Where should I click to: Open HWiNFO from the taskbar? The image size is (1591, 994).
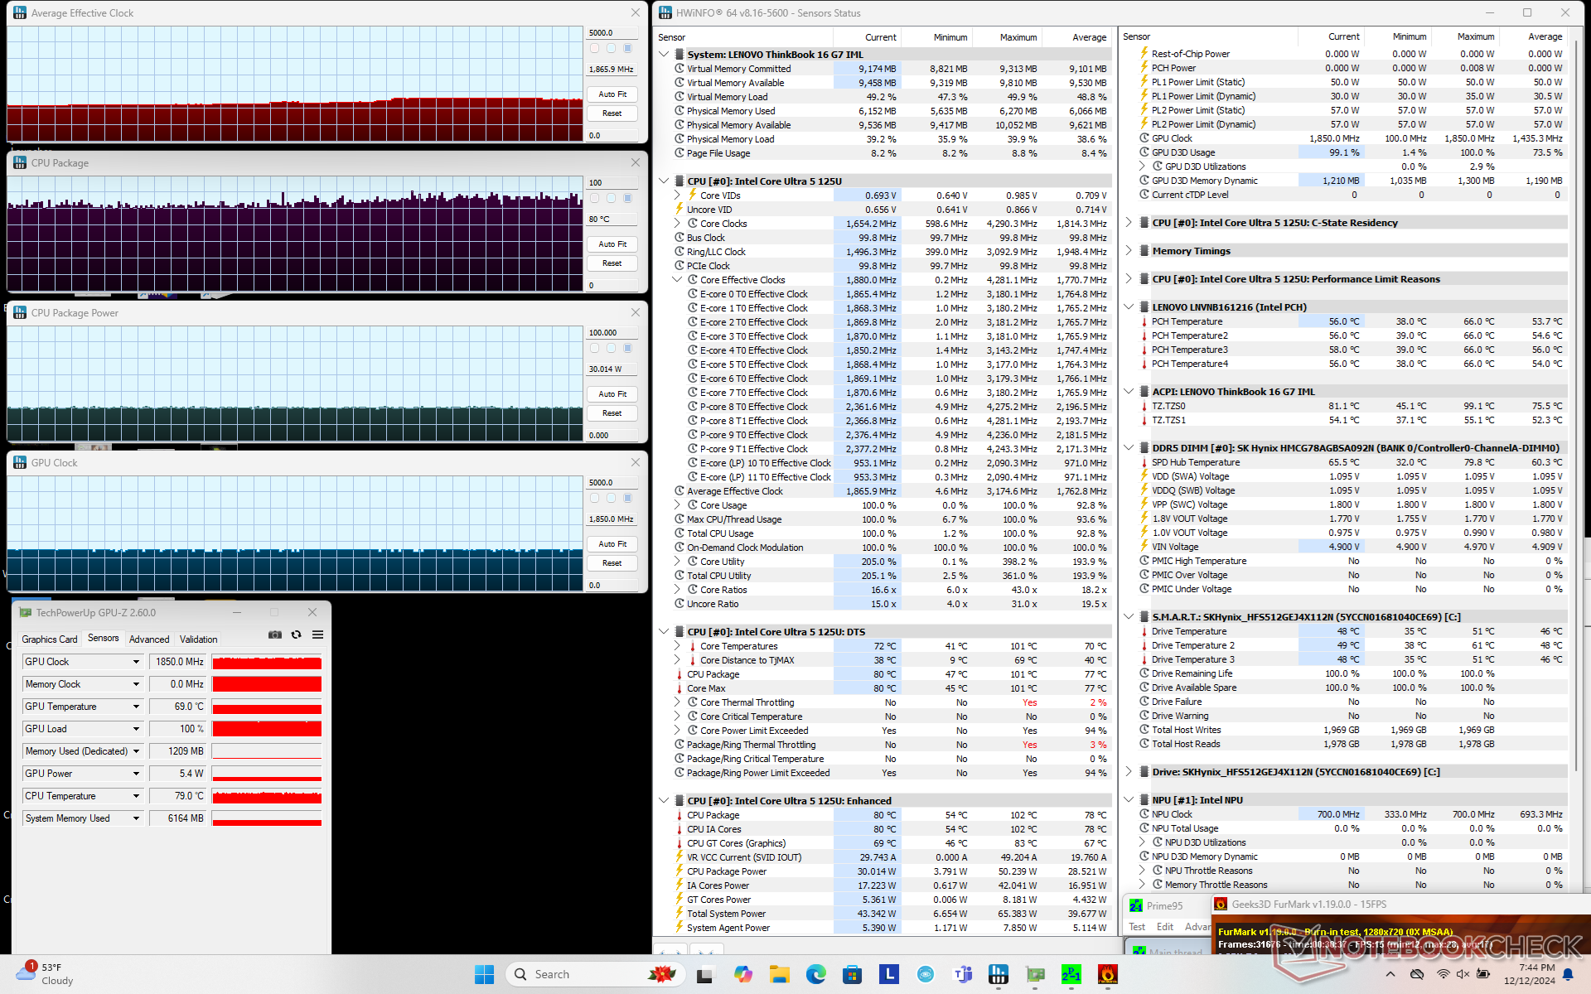click(999, 974)
